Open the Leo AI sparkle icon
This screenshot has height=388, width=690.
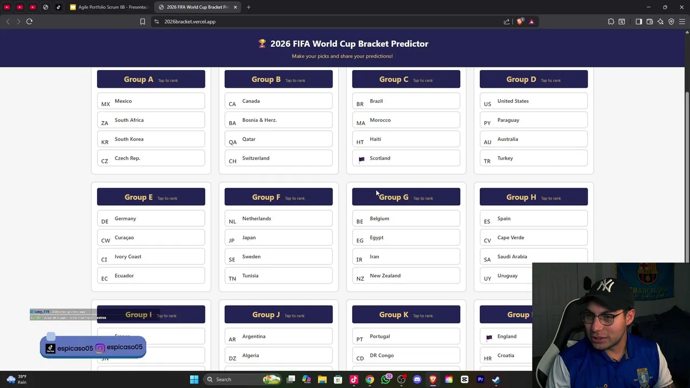pos(660,22)
